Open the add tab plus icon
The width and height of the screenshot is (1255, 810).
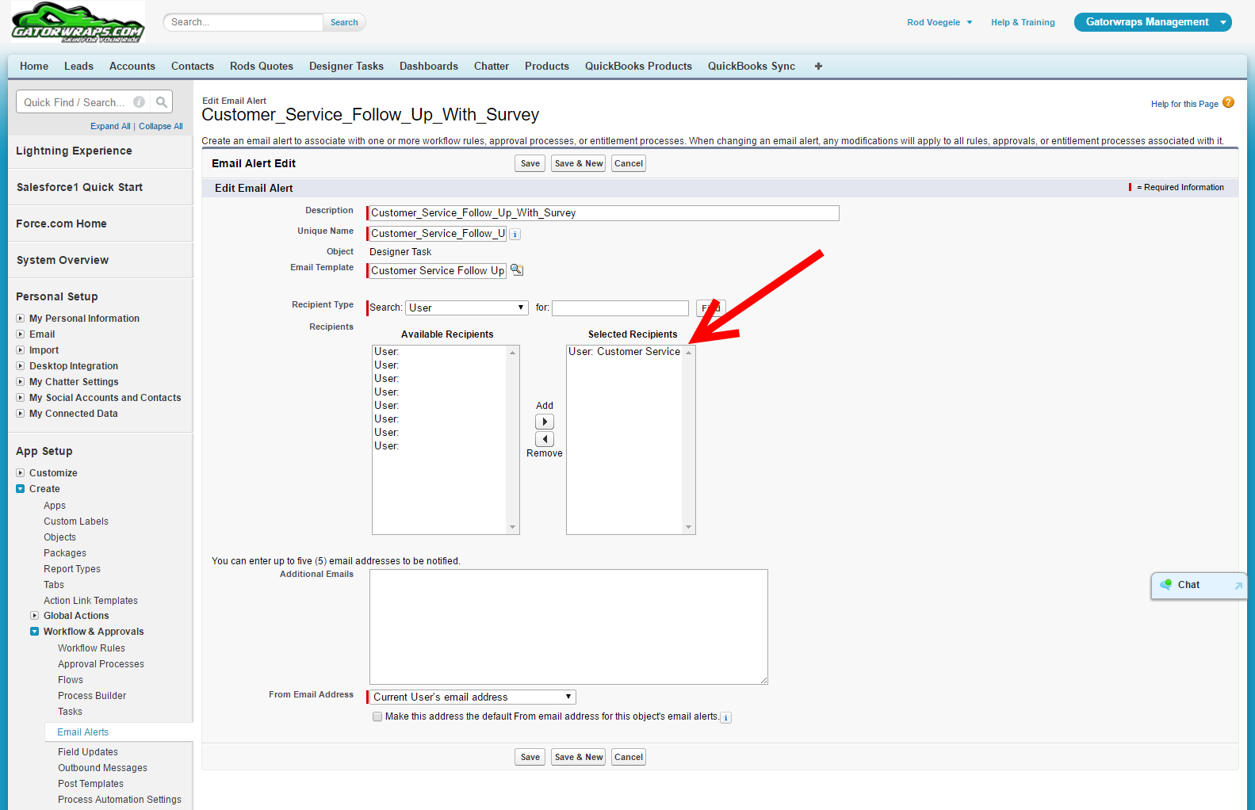[x=818, y=67]
